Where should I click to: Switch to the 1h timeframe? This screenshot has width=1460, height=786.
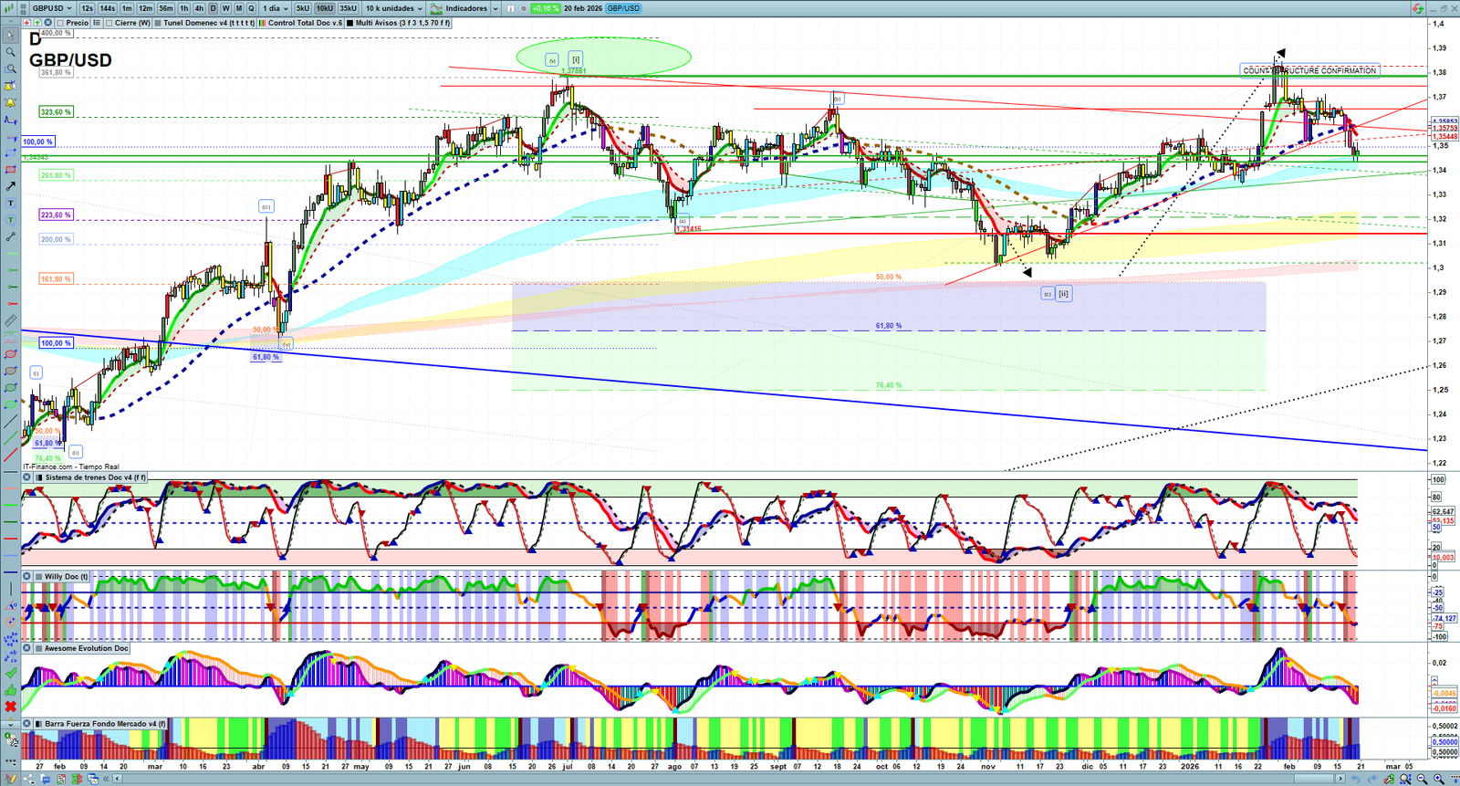click(x=184, y=8)
